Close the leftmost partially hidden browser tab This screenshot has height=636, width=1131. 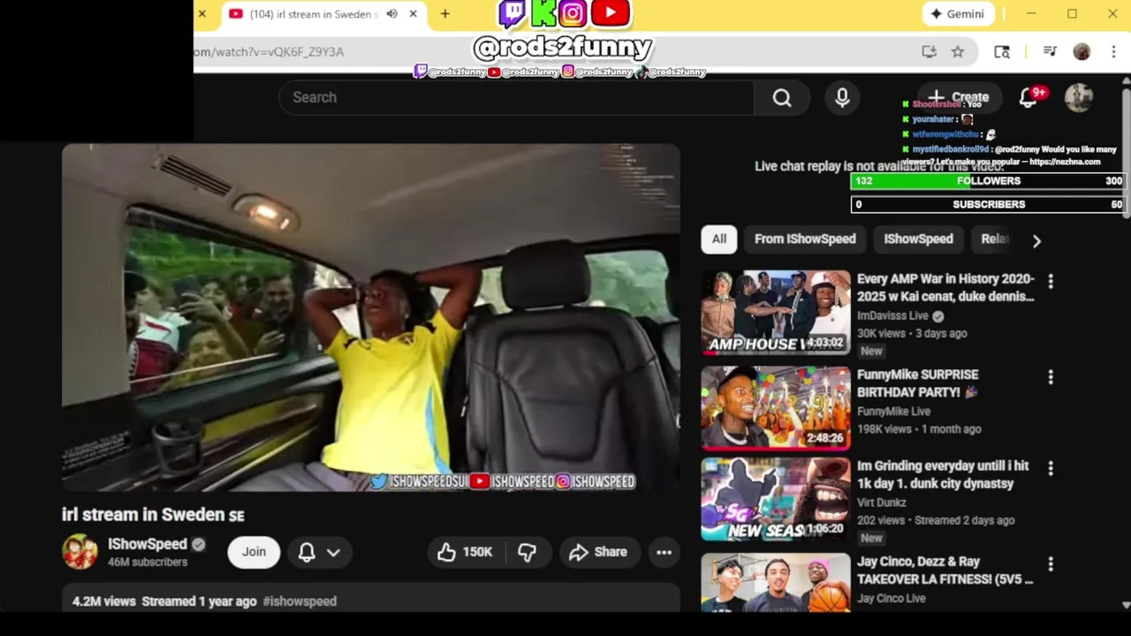(201, 14)
